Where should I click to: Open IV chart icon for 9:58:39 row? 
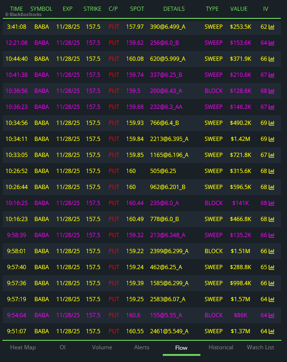(271, 235)
